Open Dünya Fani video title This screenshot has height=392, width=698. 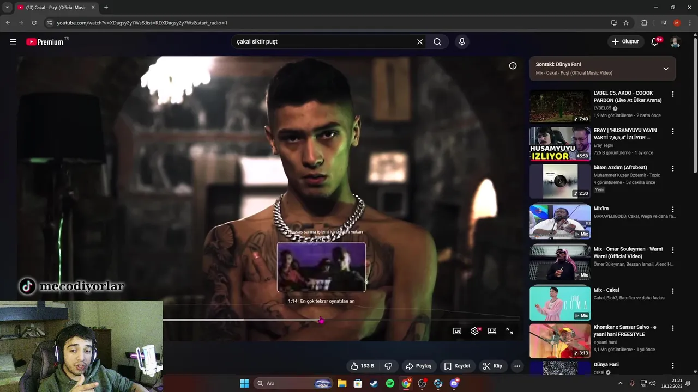pyautogui.click(x=606, y=365)
